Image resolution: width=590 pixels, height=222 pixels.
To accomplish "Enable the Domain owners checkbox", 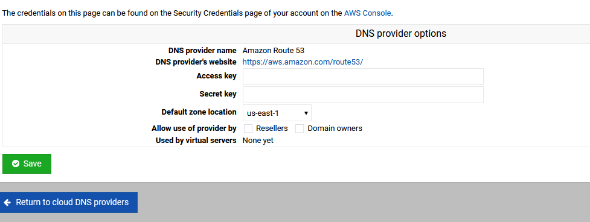I will [300, 128].
